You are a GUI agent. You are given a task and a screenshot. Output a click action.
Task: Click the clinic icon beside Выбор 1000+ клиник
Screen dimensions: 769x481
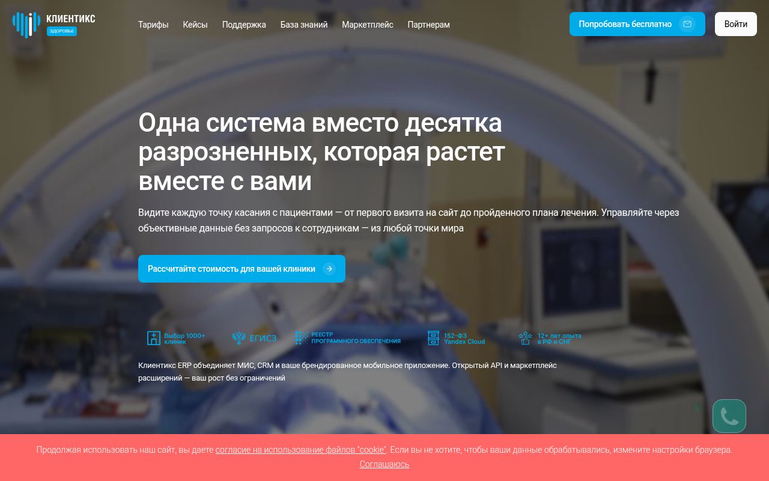point(154,338)
